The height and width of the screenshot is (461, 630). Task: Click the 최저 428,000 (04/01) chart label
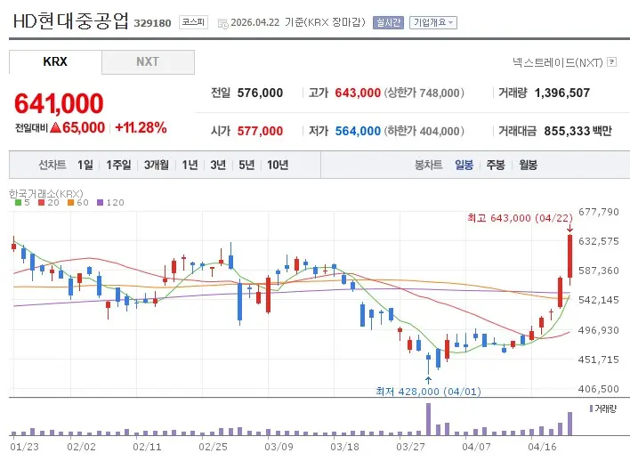click(x=428, y=392)
